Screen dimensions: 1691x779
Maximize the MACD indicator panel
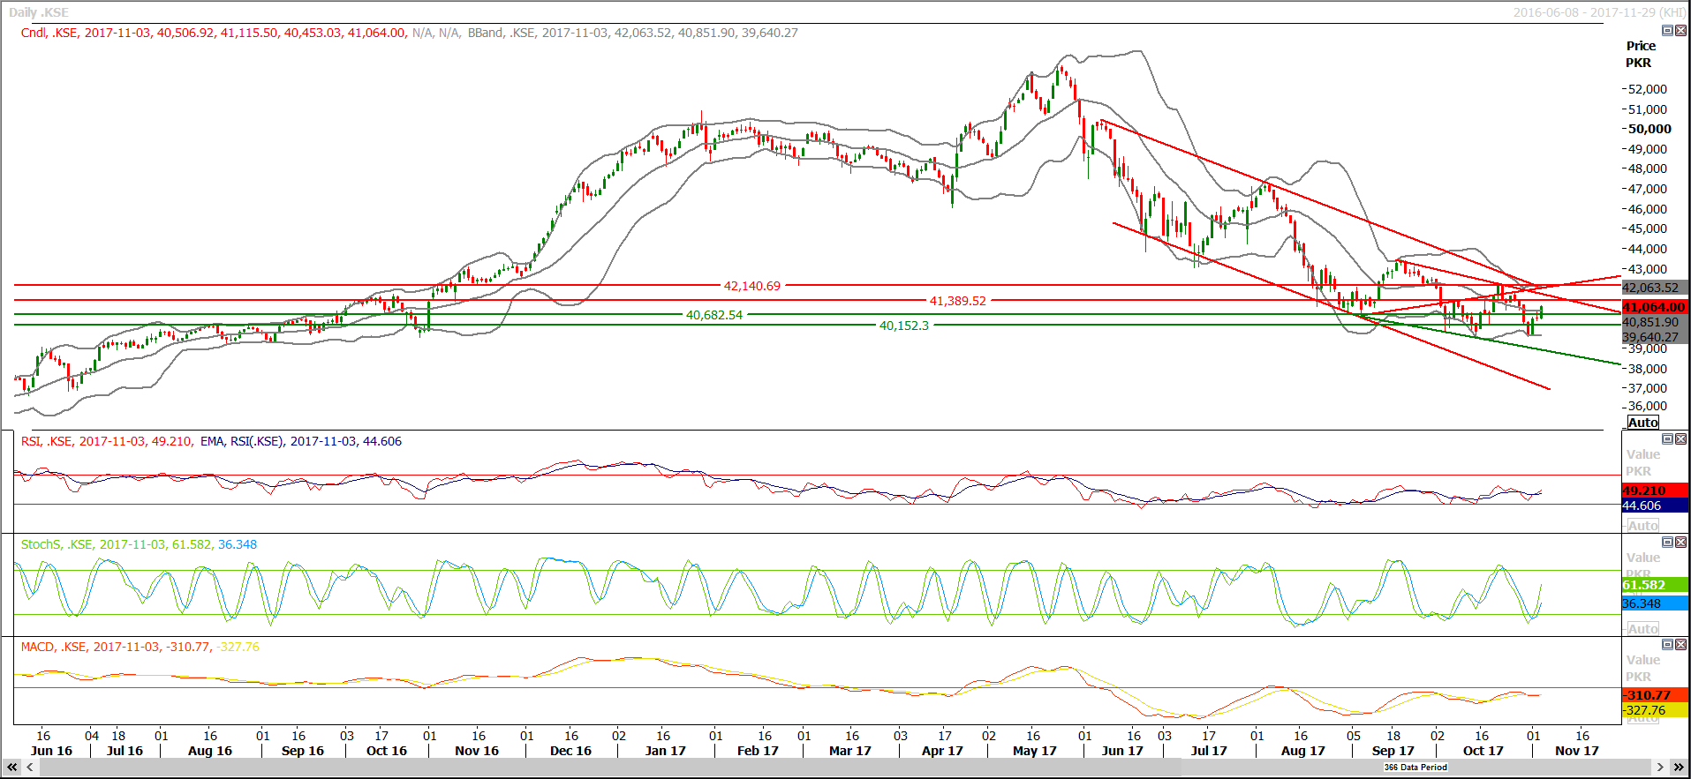click(x=1667, y=645)
